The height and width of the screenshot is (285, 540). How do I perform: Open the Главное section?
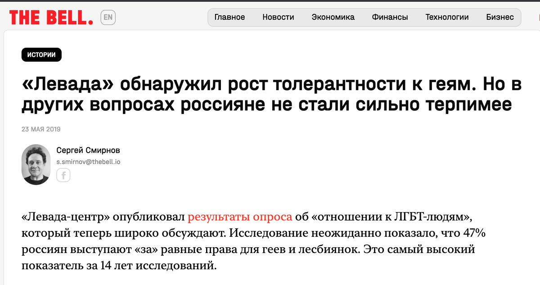pyautogui.click(x=229, y=17)
